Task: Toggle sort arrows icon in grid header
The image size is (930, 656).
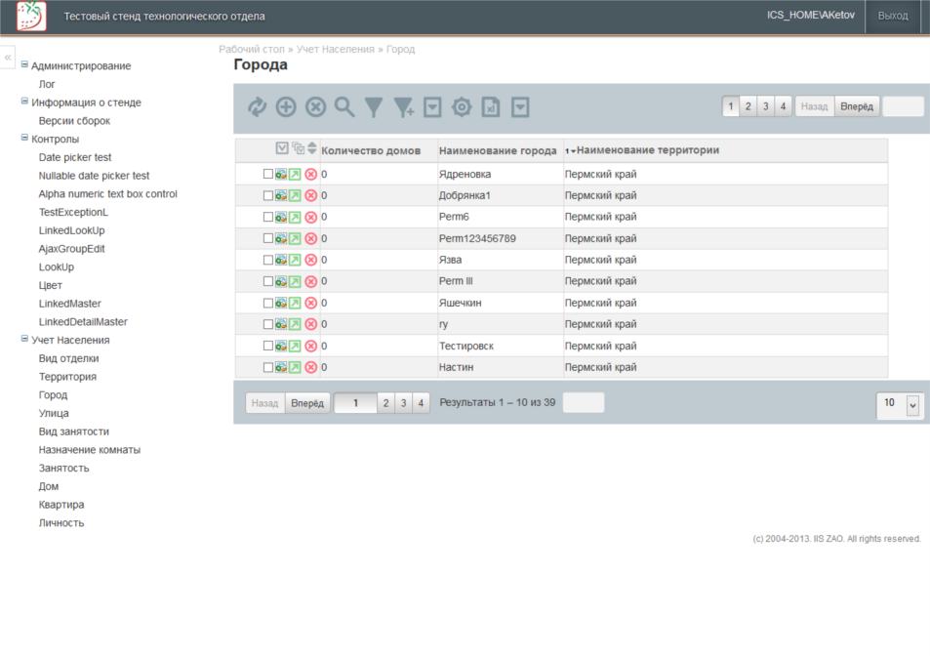Action: pos(312,148)
